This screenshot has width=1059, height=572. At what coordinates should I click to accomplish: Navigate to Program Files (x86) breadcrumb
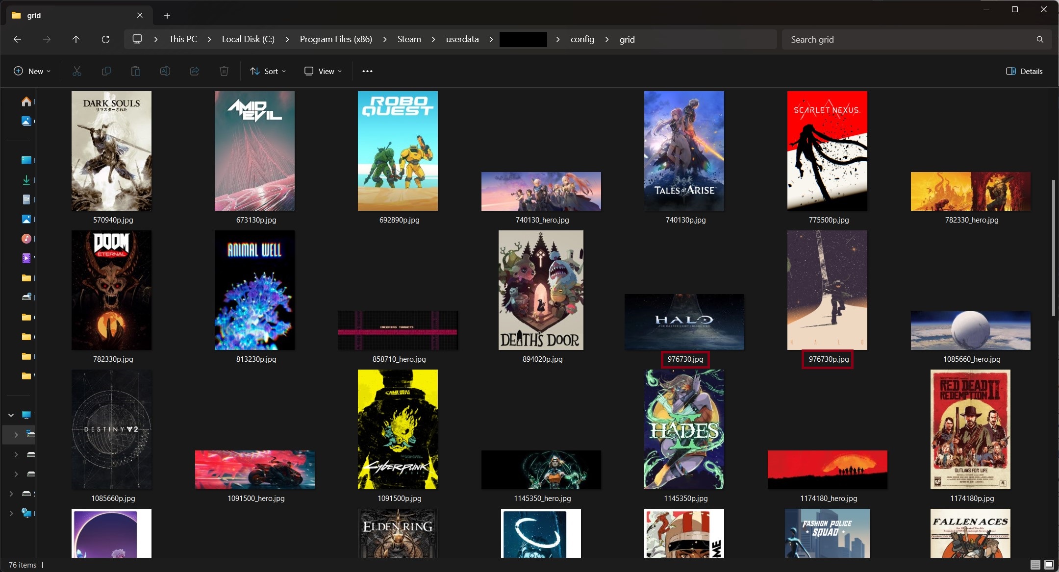click(x=336, y=39)
